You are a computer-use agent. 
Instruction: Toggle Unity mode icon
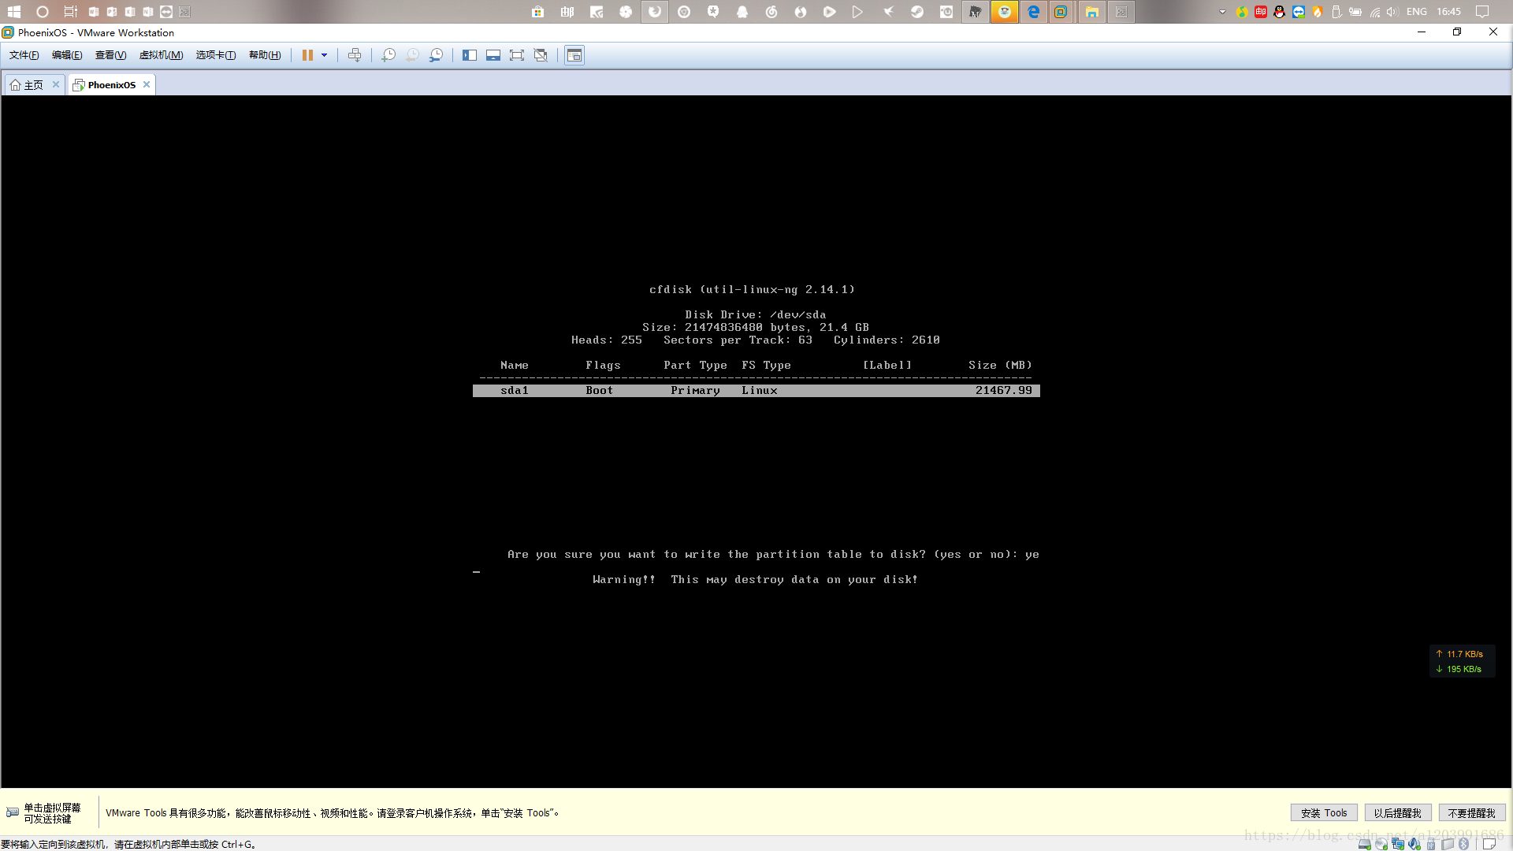click(x=541, y=55)
